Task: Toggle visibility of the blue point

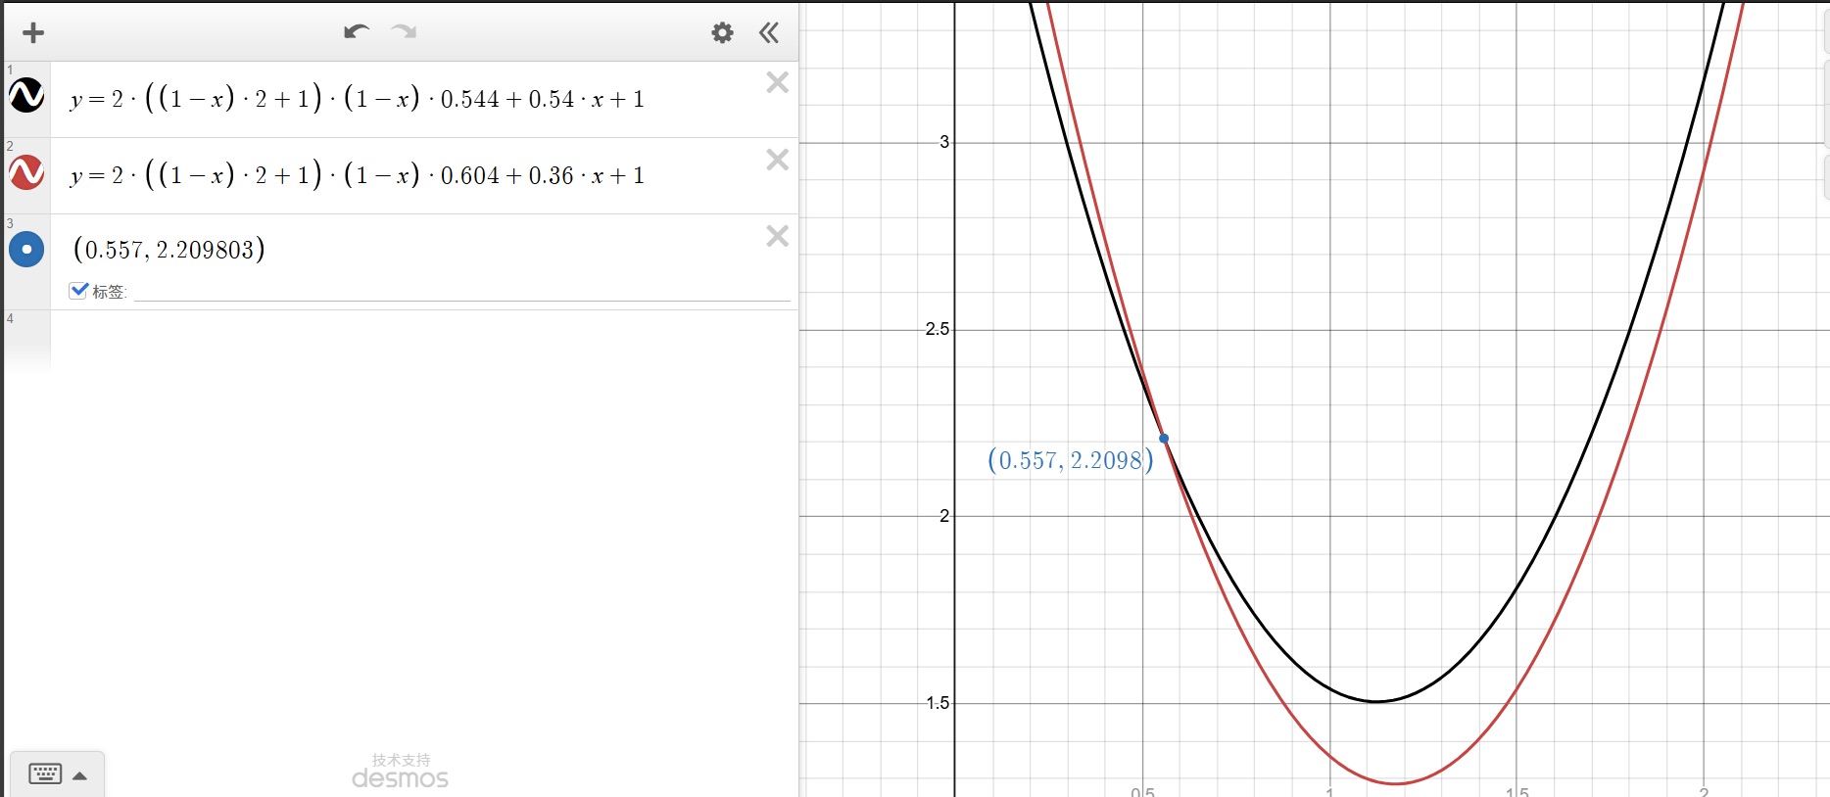Action: coord(26,250)
